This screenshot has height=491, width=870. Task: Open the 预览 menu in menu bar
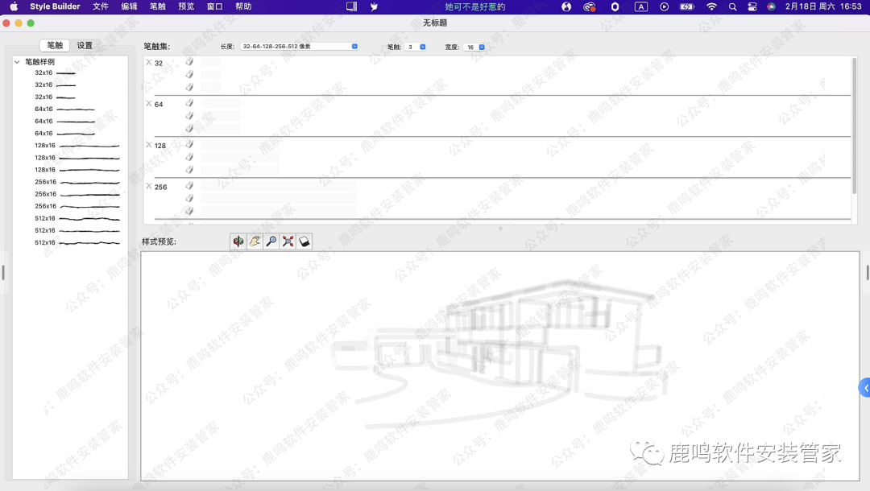pyautogui.click(x=186, y=6)
